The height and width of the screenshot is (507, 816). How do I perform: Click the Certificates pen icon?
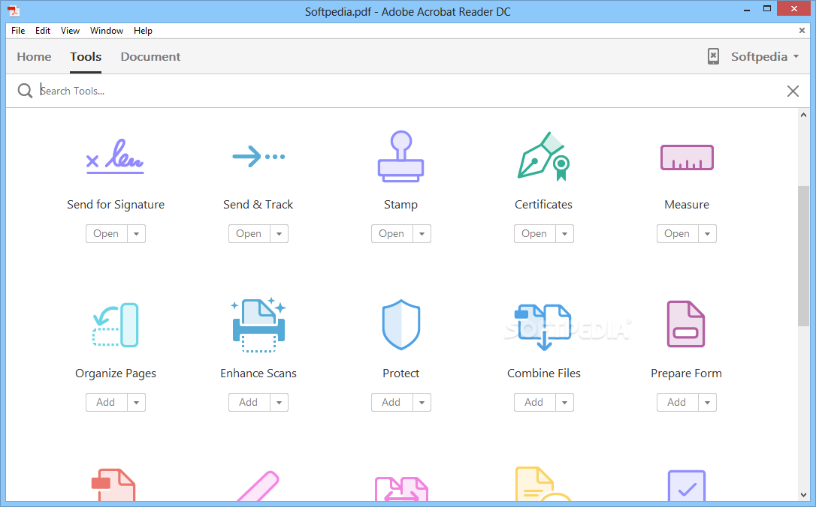coord(543,156)
